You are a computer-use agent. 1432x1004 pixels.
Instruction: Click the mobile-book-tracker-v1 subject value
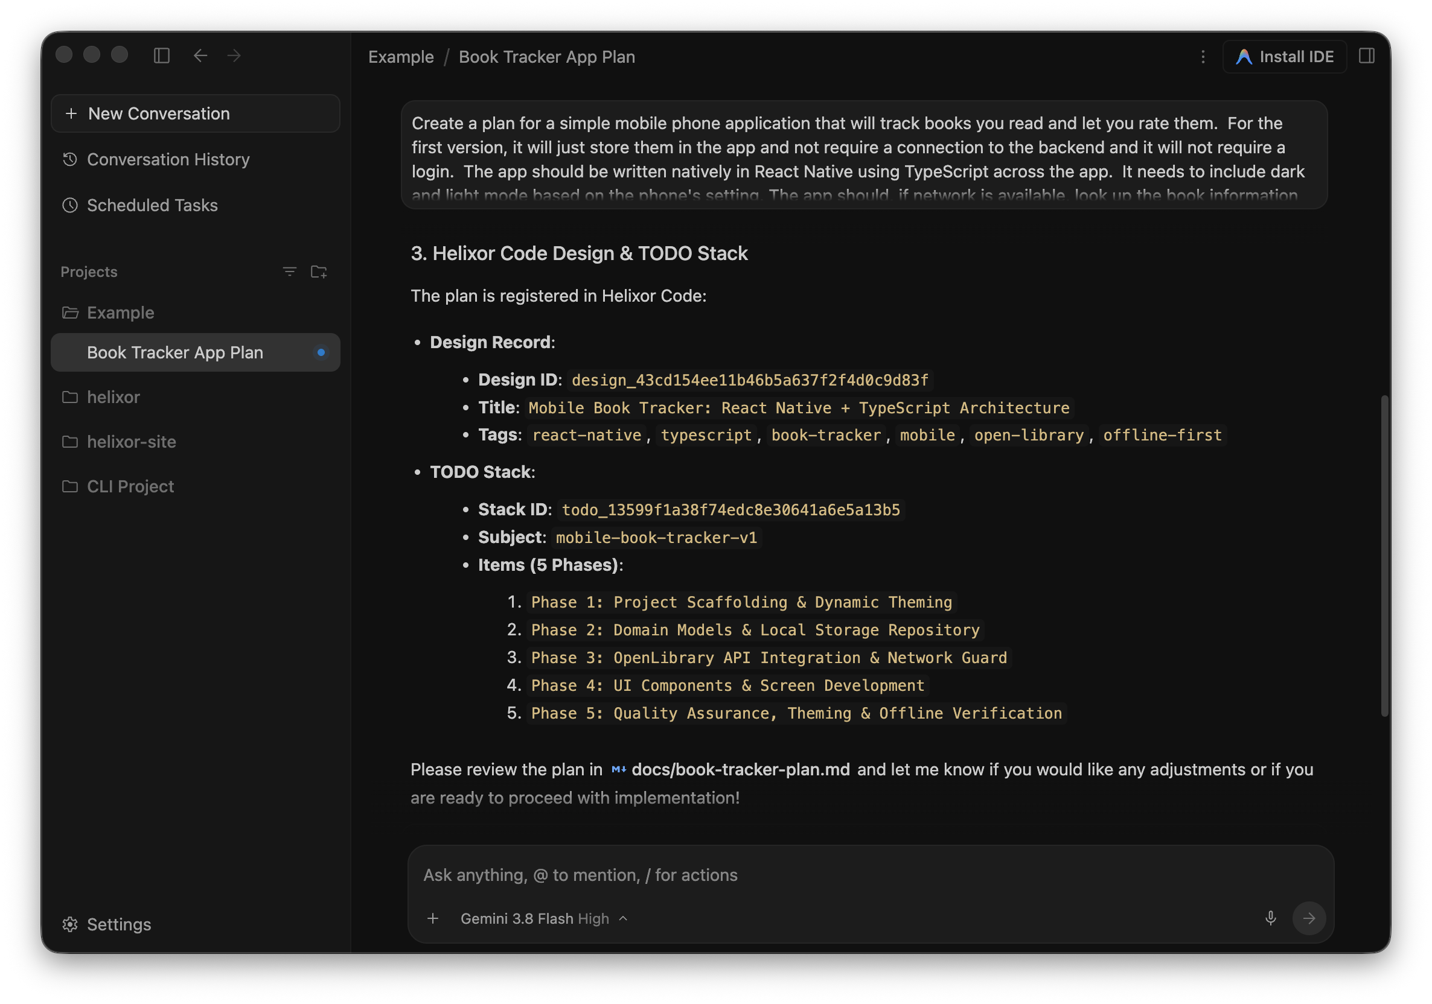(x=656, y=537)
